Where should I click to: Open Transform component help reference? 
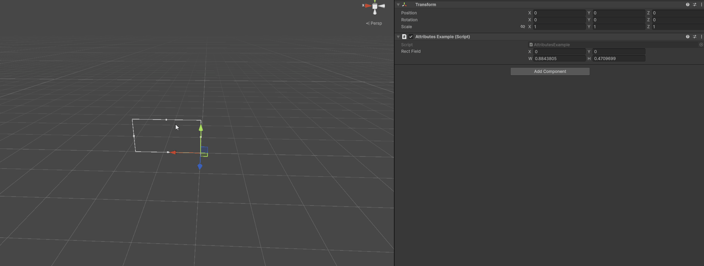687,4
